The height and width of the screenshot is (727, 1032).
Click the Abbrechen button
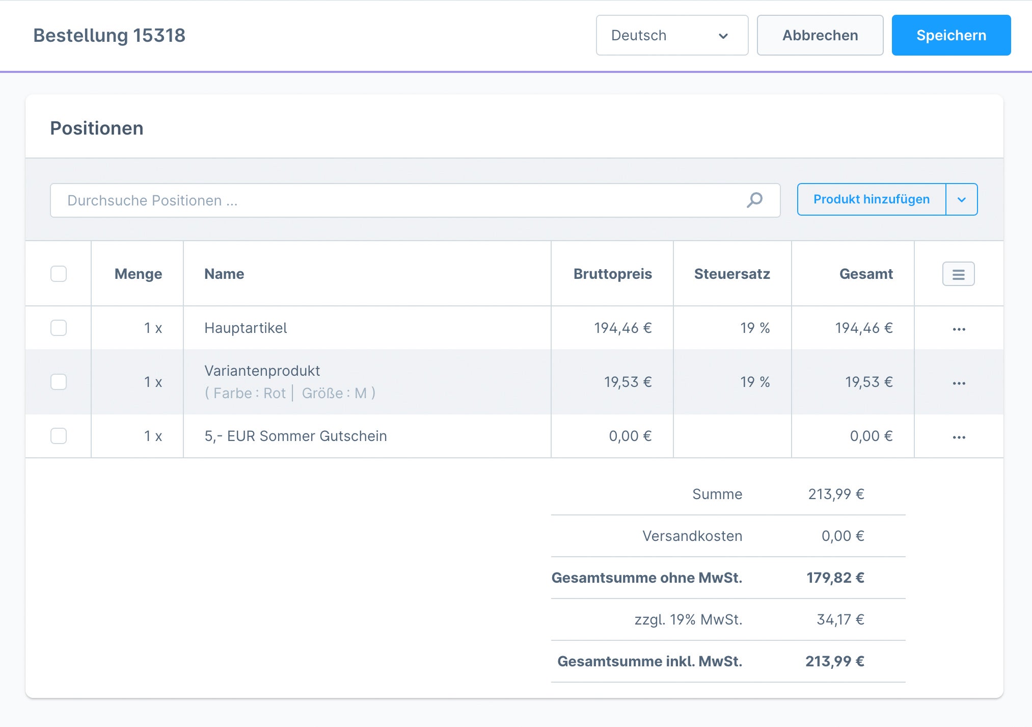click(820, 35)
